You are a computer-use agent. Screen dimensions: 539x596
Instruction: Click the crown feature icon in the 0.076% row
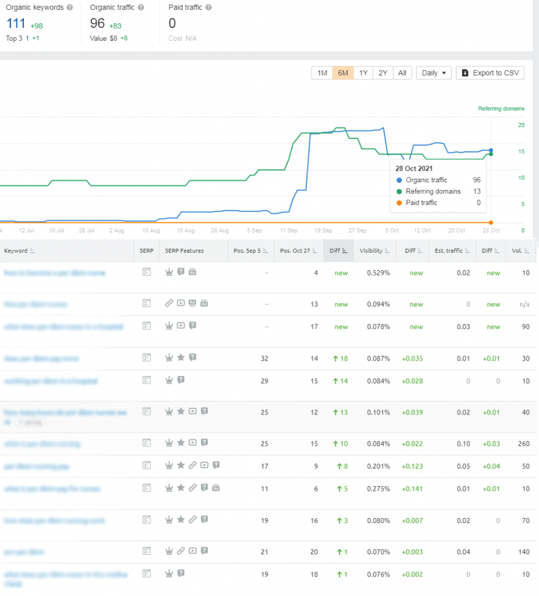169,573
